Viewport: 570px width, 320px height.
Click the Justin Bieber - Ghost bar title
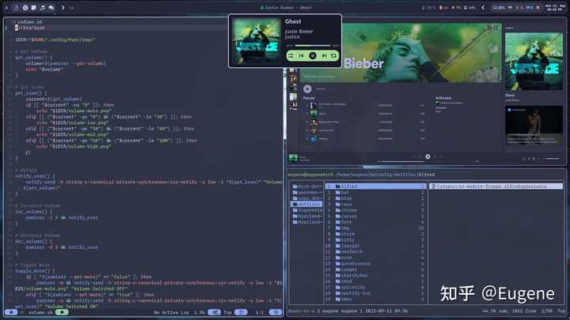tap(286, 8)
